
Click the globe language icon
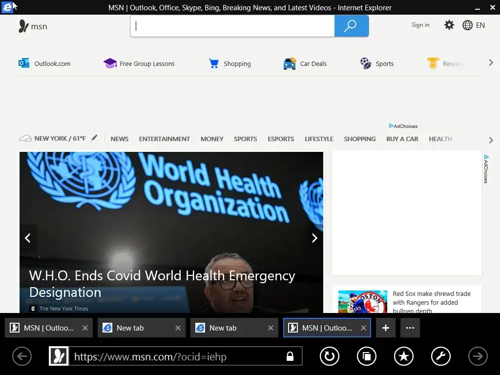[x=467, y=25]
